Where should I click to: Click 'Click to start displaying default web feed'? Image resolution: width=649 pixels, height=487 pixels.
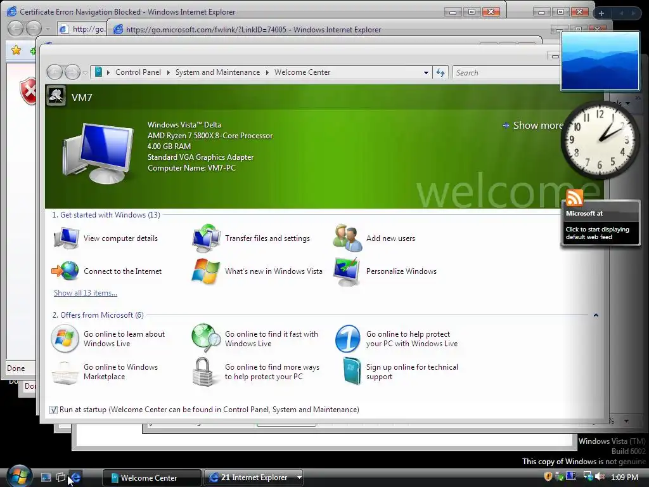point(597,233)
